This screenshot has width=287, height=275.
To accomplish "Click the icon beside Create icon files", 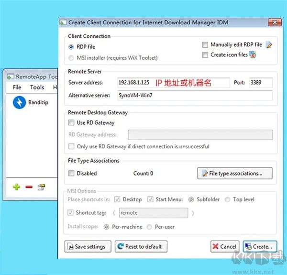I will (253, 55).
